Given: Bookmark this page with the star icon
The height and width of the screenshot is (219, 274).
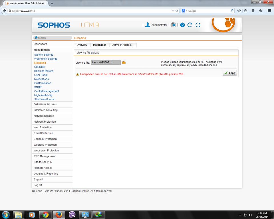Looking at the screenshot, I should tap(239, 11).
